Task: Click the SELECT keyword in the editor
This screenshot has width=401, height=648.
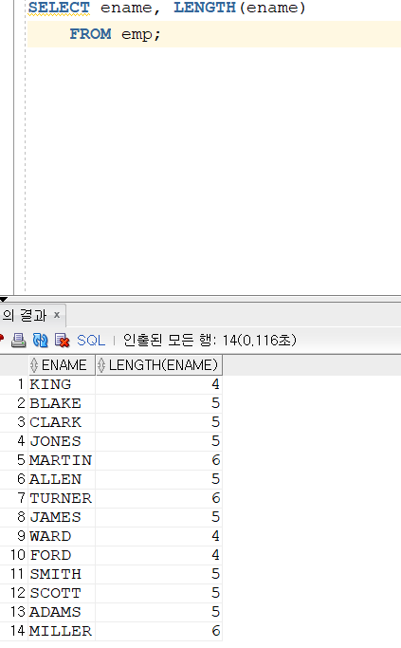Action: pos(59,8)
